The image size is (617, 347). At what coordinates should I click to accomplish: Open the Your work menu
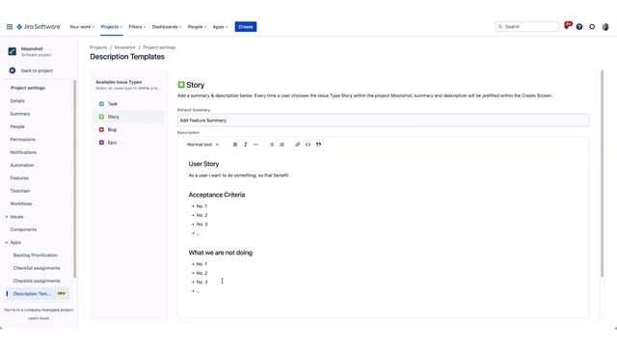click(82, 27)
